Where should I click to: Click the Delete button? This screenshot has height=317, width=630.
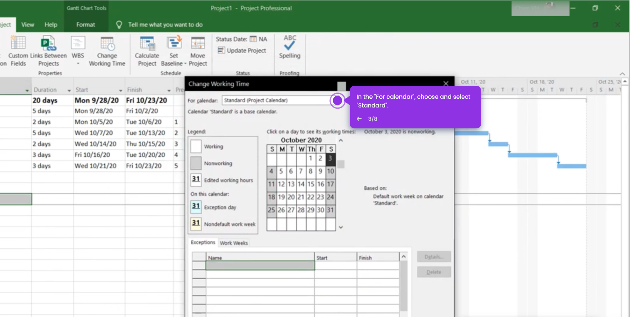(434, 272)
